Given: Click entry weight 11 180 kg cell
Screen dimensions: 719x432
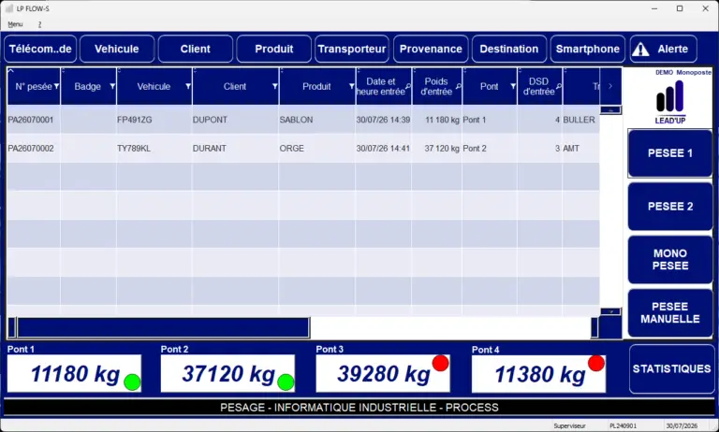Looking at the screenshot, I should pyautogui.click(x=437, y=120).
